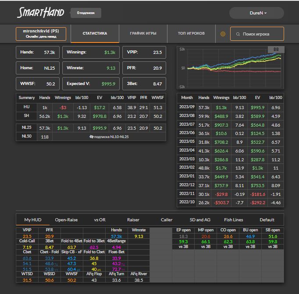Select the 2023/05 month row
Image resolution: width=299 pixels, height=294 pixels.
[x=230, y=142]
